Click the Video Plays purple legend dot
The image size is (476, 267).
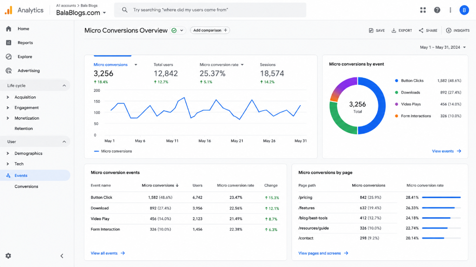point(397,104)
